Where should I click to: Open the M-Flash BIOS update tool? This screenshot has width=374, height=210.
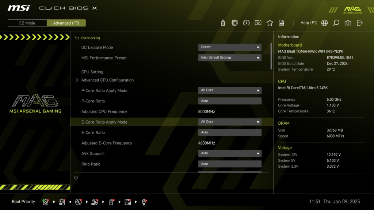pyautogui.click(x=223, y=23)
